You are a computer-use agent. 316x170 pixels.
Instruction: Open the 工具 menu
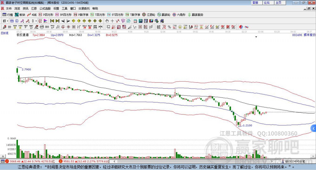[x=64, y=8]
